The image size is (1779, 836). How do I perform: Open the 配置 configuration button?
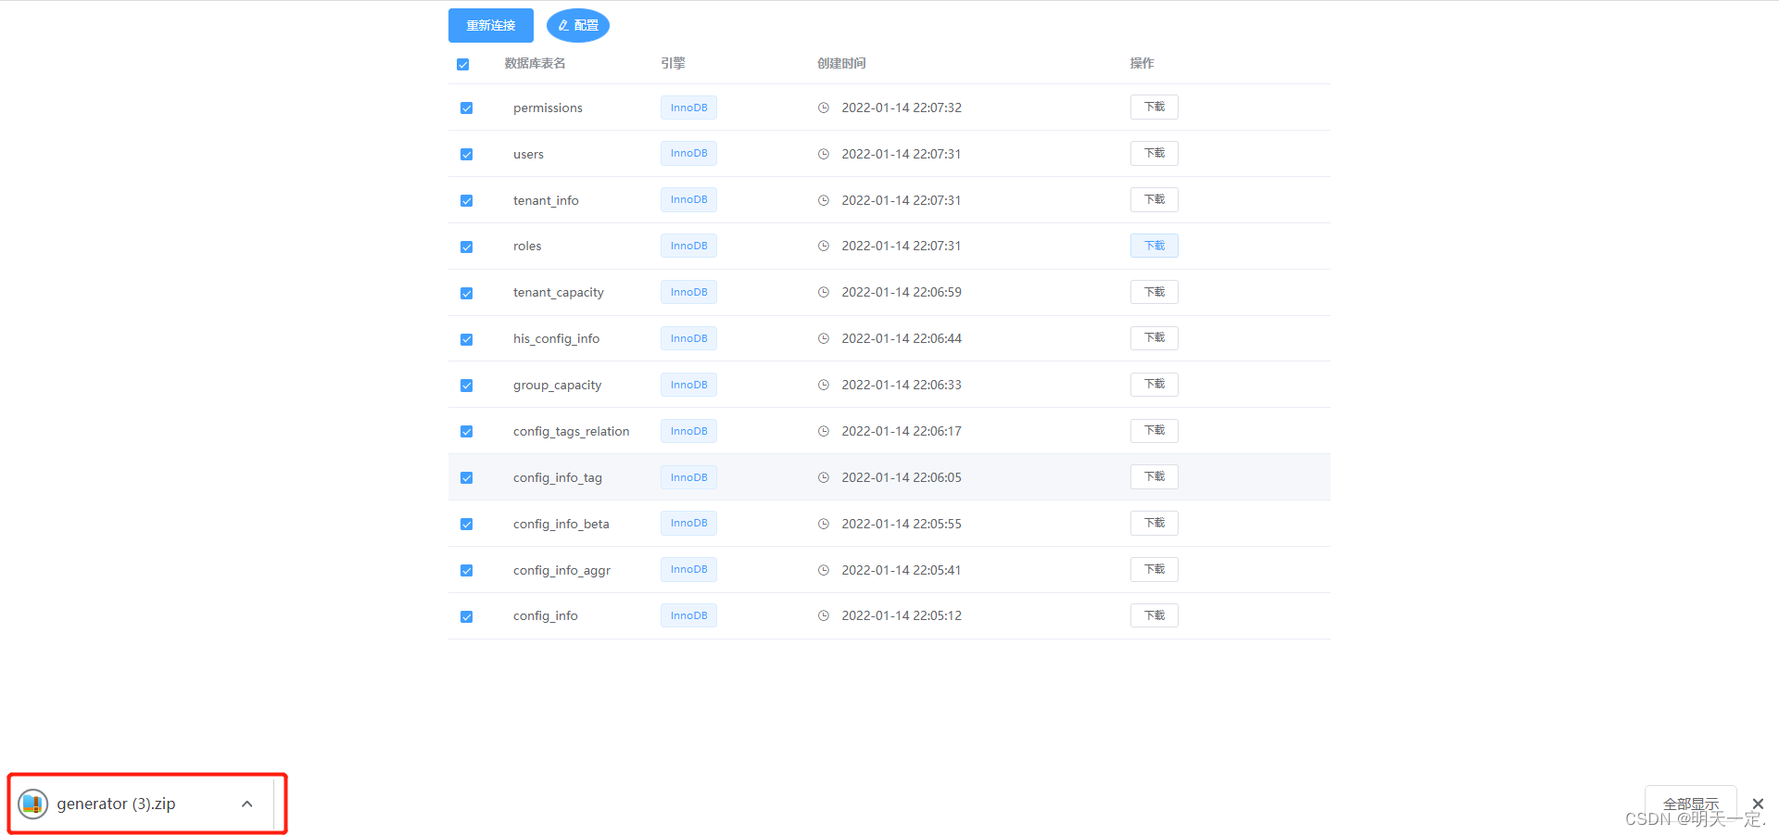578,26
